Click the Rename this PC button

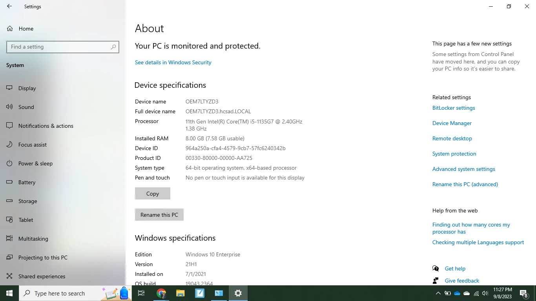tap(159, 215)
